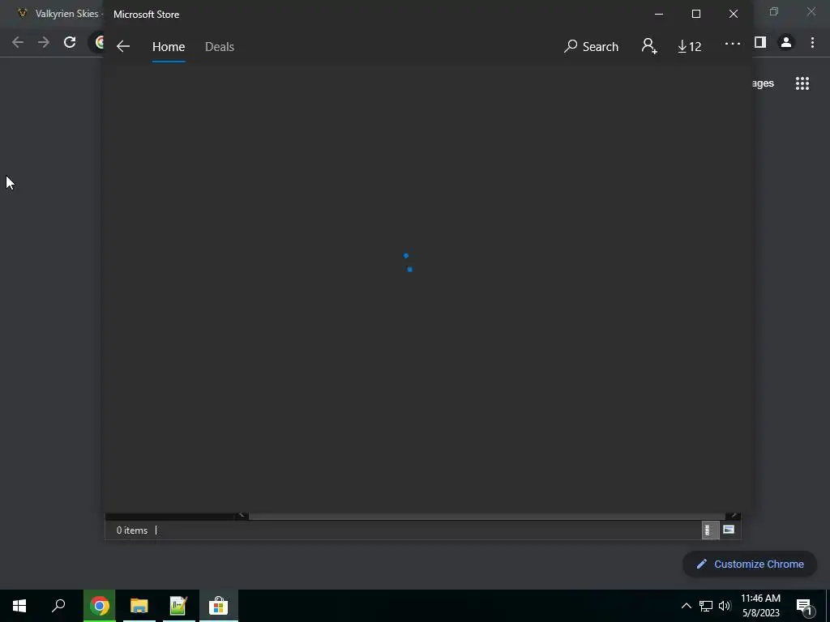Click Chrome's back navigation arrow
Screen dimensions: 830x622
(x=18, y=42)
